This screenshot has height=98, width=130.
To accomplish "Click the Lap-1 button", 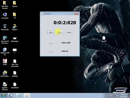I will tap(51, 43).
